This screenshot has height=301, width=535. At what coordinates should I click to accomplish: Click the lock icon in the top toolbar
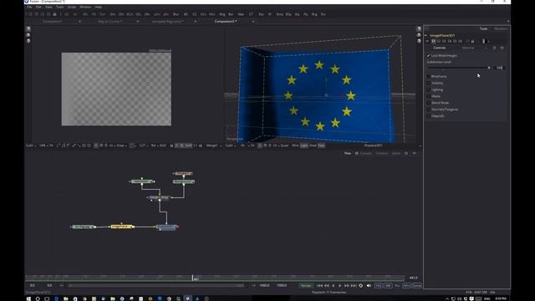pyautogui.click(x=54, y=14)
